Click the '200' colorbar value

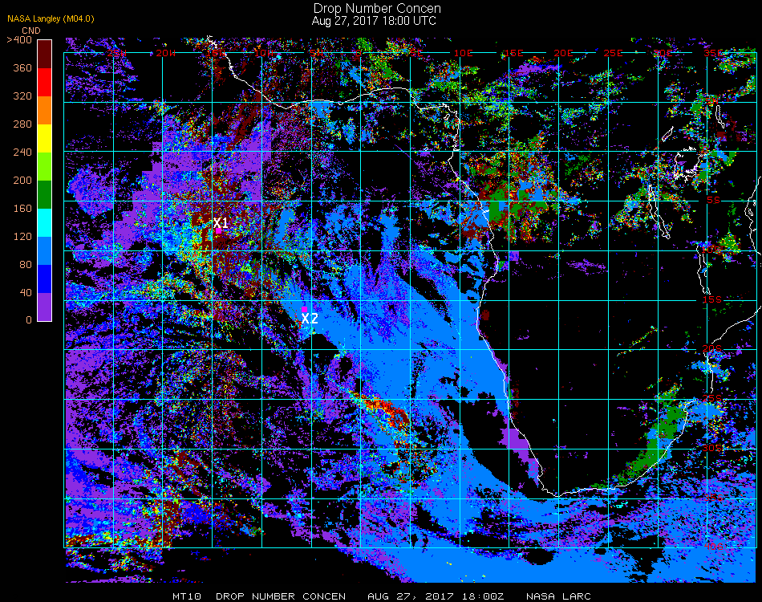(x=22, y=181)
